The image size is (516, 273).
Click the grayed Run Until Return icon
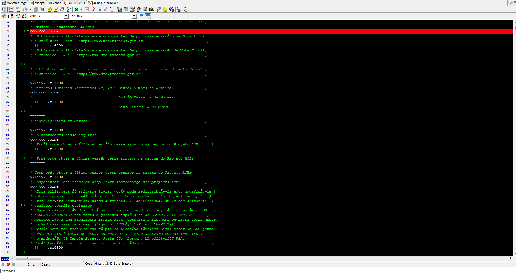106,9
